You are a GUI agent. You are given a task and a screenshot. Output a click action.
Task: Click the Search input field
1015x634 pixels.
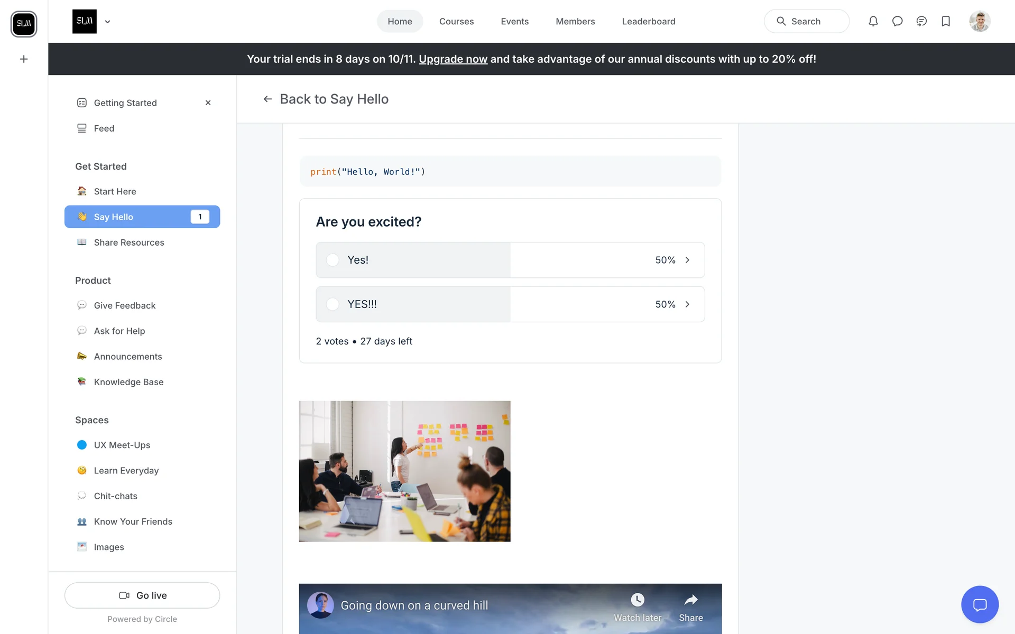(x=807, y=22)
